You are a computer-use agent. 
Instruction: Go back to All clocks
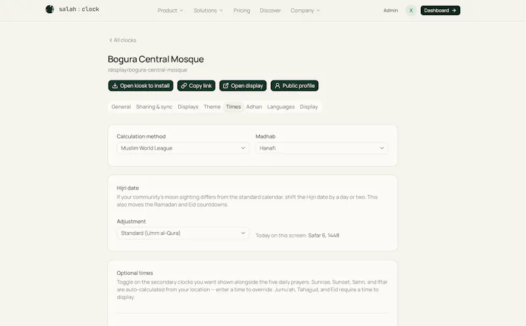[x=122, y=40]
